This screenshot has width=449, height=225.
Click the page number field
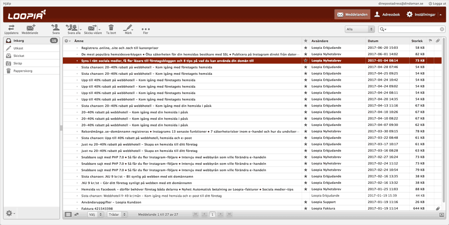[x=212, y=214]
